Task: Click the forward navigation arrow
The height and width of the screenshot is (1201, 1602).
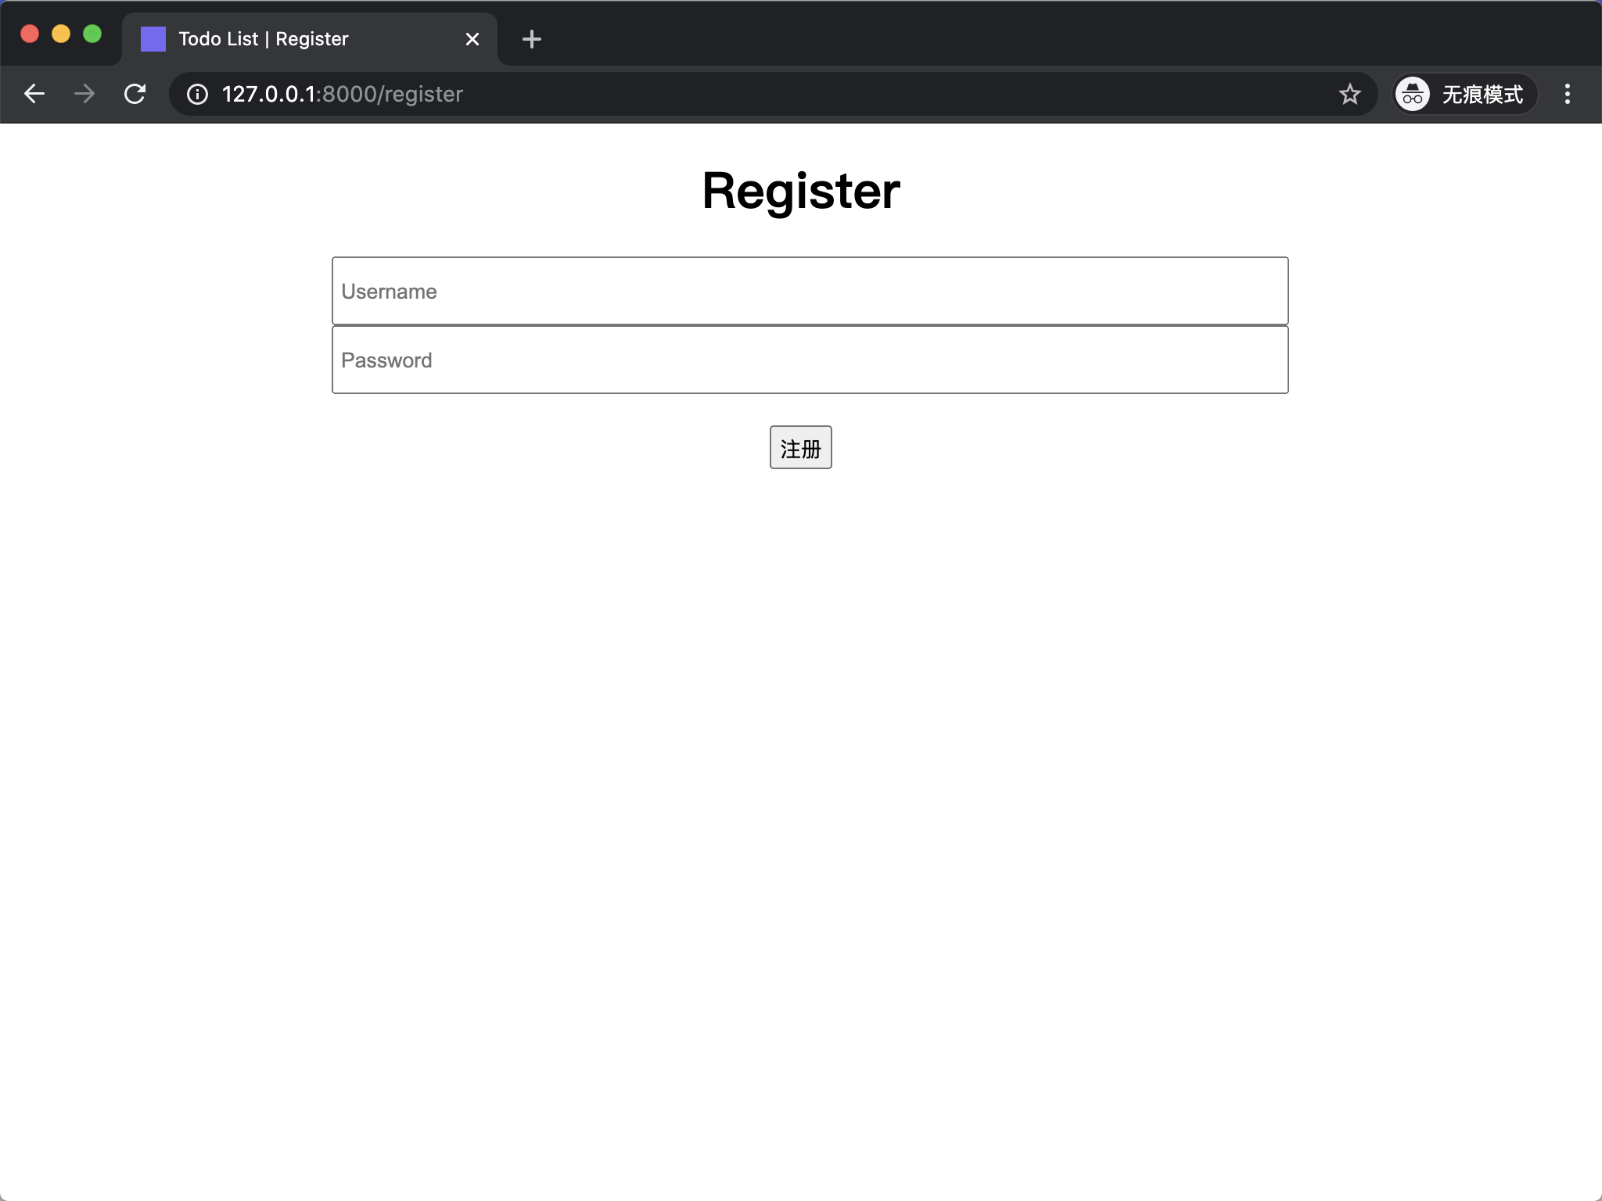Action: pyautogui.click(x=84, y=93)
